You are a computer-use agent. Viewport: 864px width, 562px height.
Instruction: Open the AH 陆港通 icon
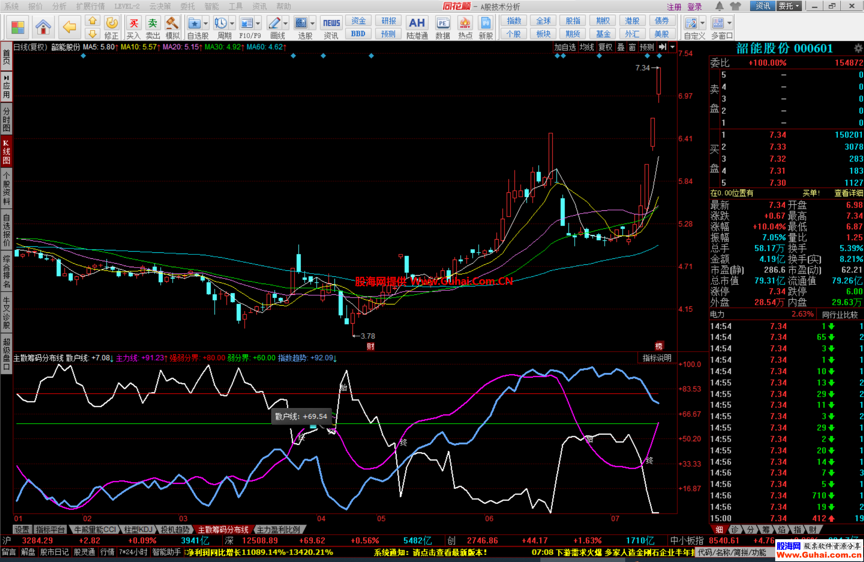(417, 28)
